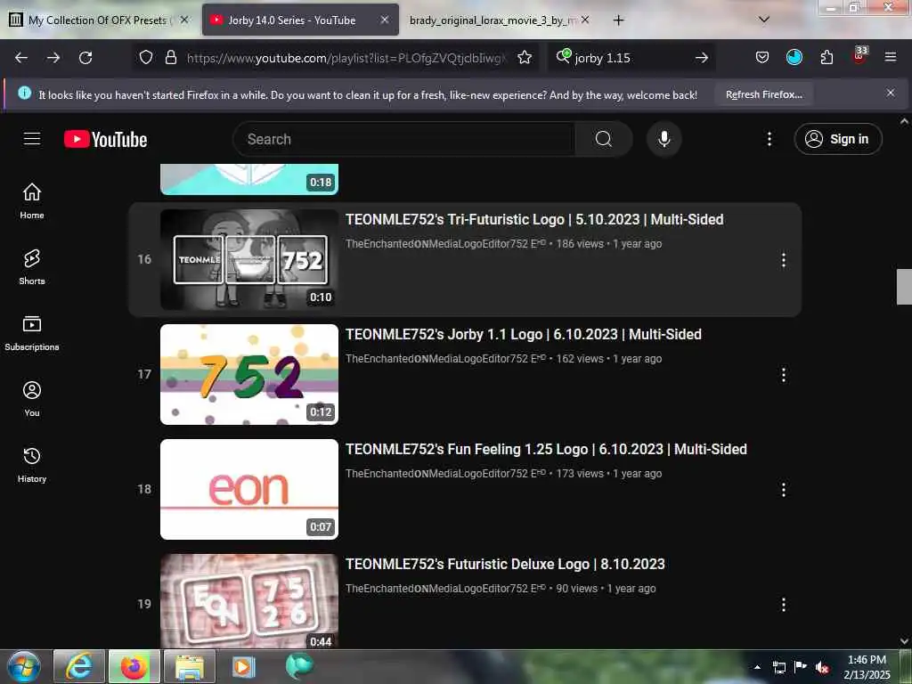
Task: Open tracking protection shield icon
Action: (146, 58)
